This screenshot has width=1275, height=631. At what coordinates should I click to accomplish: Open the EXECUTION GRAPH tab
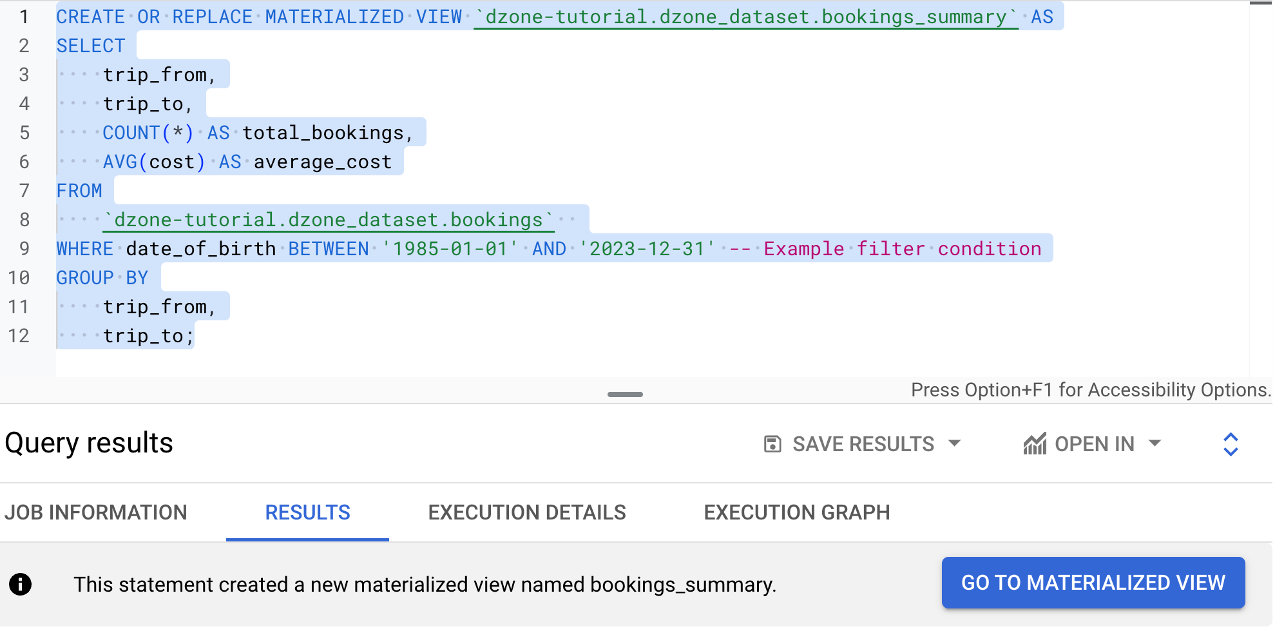797,512
